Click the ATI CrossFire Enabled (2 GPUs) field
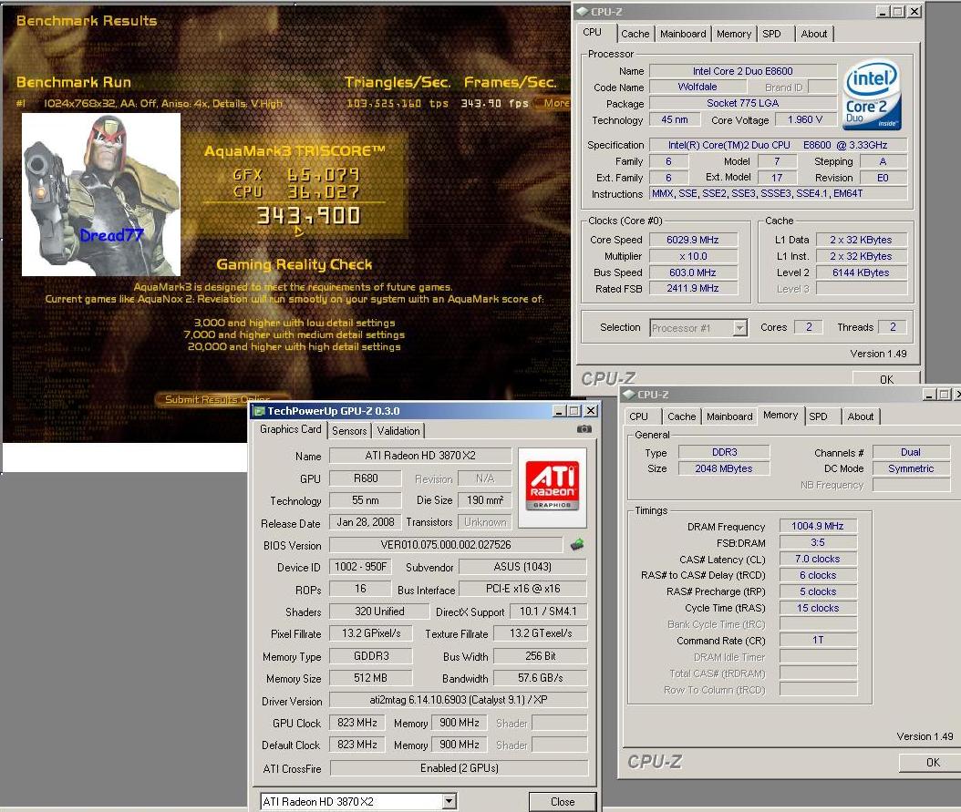961x812 pixels. [459, 768]
